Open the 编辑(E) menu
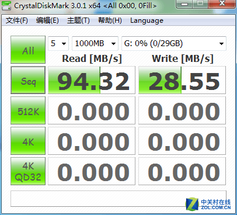The height and width of the screenshot is (215, 237). [x=47, y=20]
